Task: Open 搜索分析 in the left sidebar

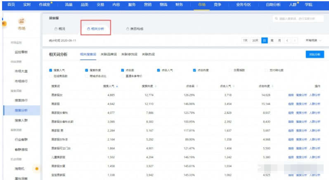Action: 21,111
